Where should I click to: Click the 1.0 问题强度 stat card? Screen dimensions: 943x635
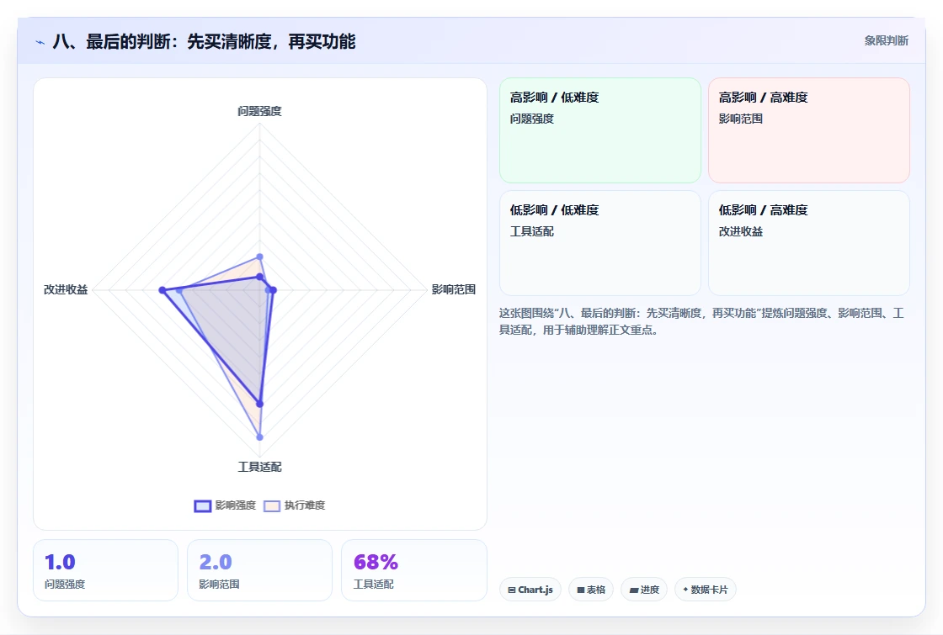tap(106, 570)
